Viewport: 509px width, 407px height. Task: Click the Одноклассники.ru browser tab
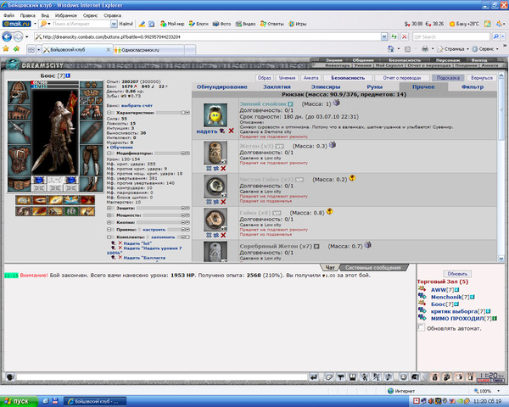click(x=149, y=50)
